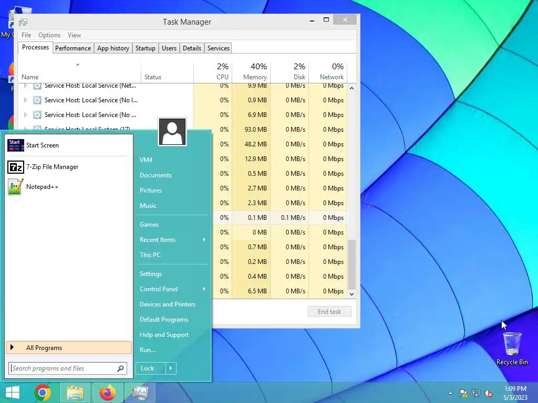Open the File menu
Image resolution: width=538 pixels, height=403 pixels.
(x=26, y=35)
